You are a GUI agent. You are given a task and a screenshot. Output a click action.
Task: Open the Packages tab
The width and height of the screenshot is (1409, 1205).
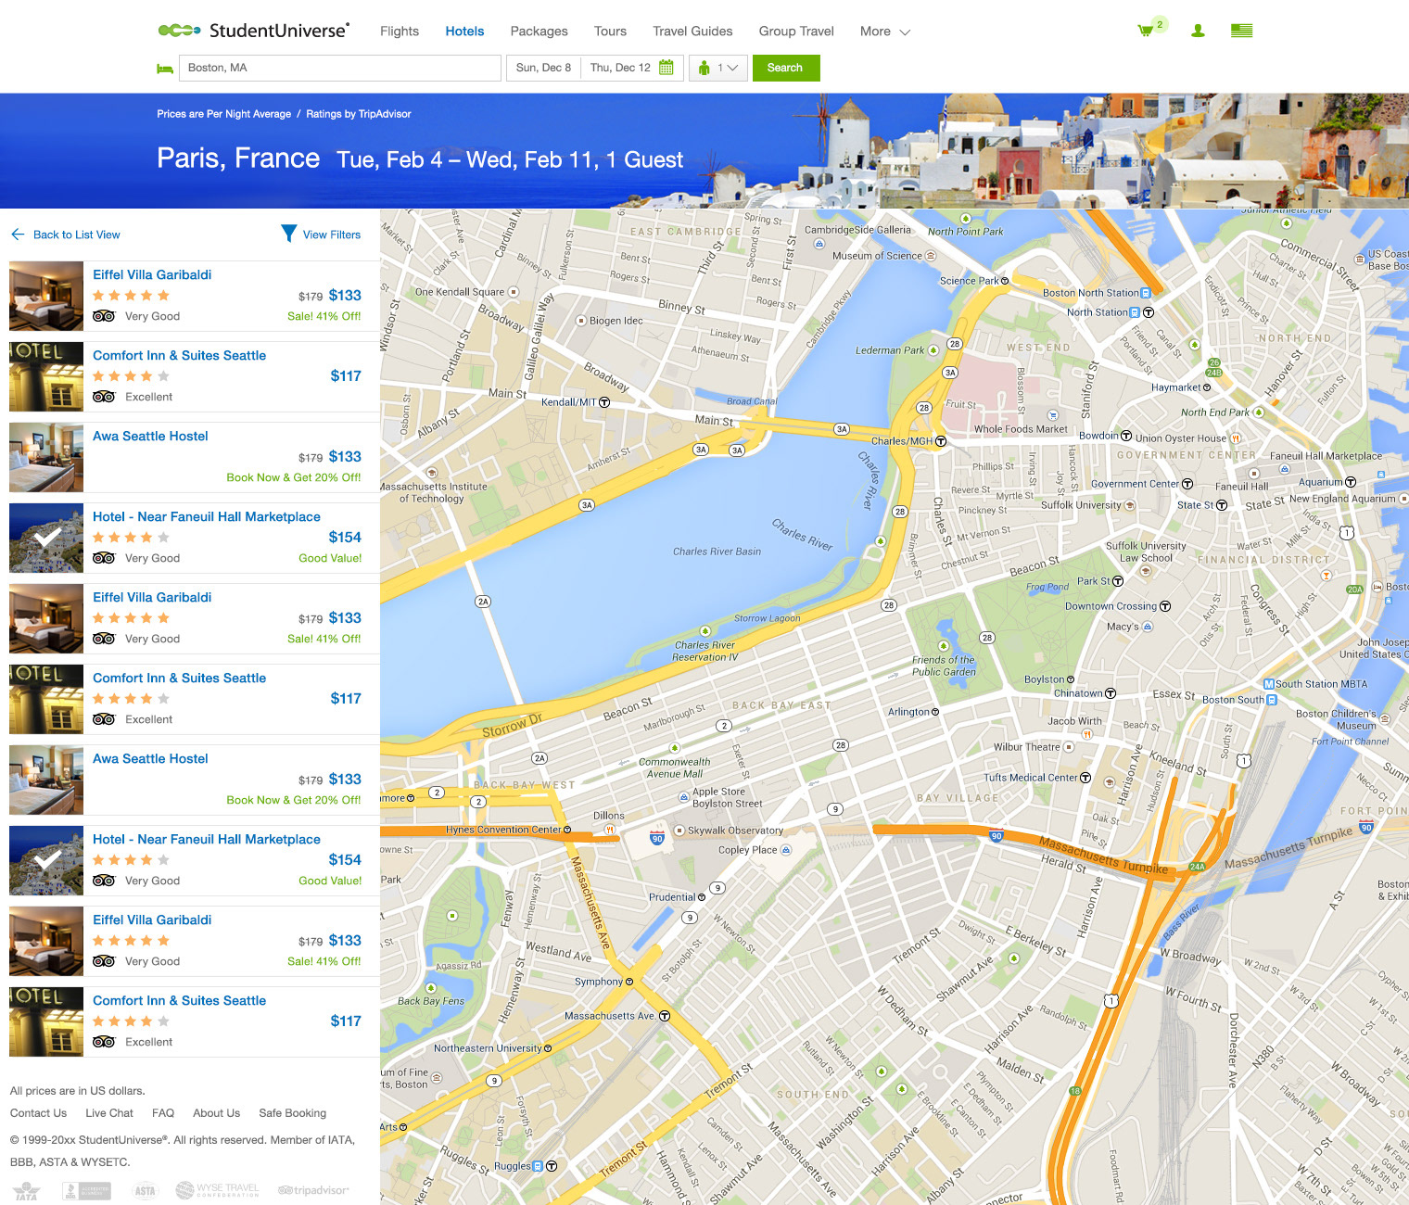coord(539,32)
